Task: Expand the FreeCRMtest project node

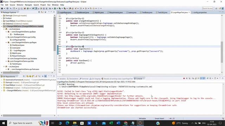Action: [x=2, y=21]
